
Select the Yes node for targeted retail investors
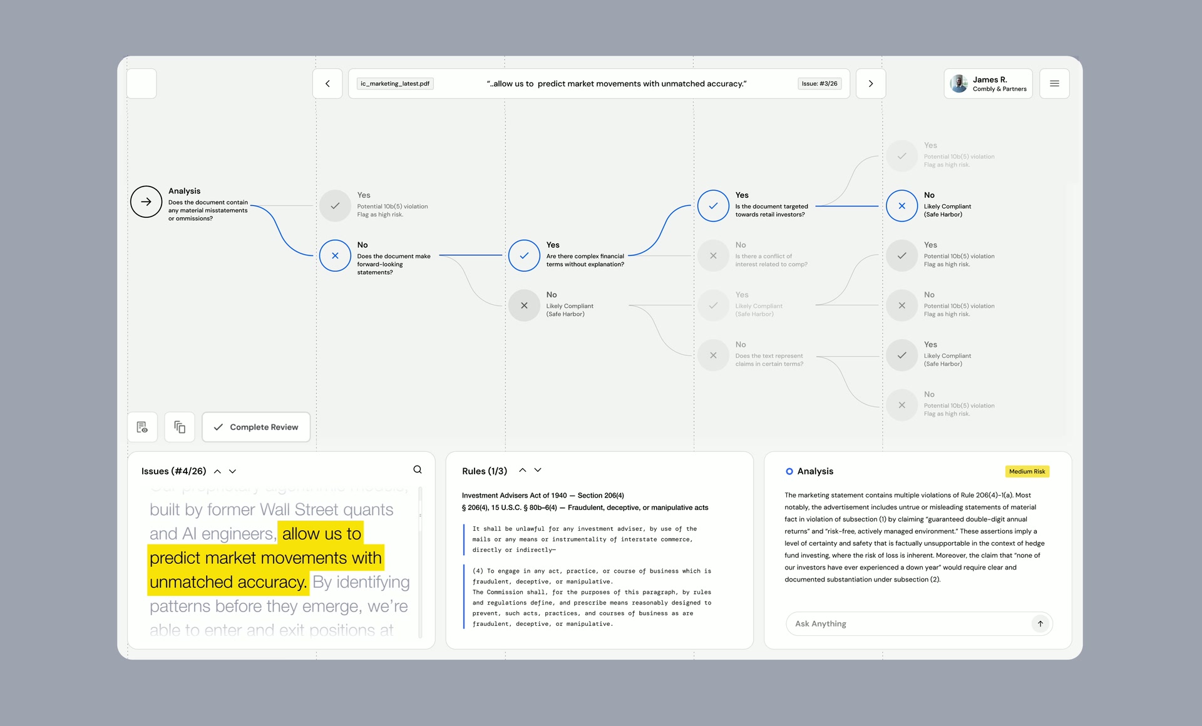tap(713, 205)
